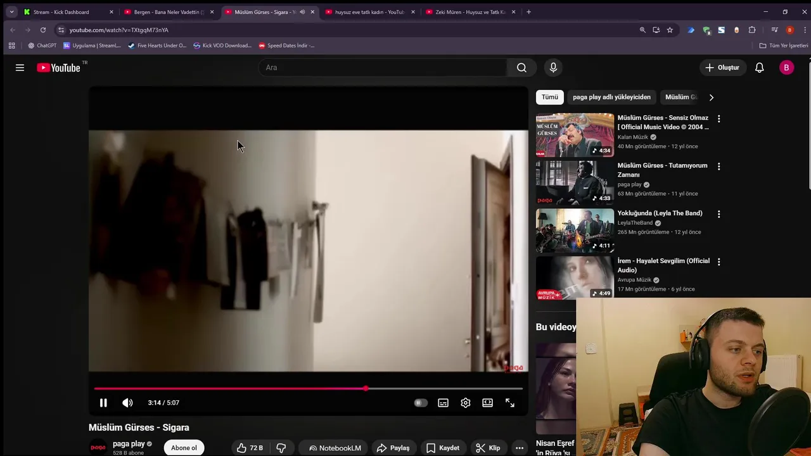Screen dimensions: 811x456
Task: Select paga play adlı yükleyiciden chip
Action: (x=611, y=97)
